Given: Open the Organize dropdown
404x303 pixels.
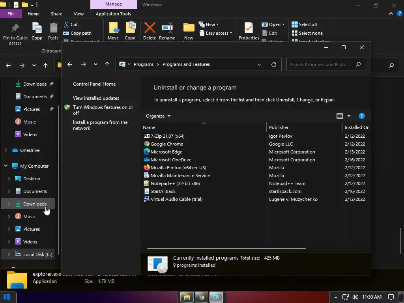Looking at the screenshot, I should click(x=158, y=116).
